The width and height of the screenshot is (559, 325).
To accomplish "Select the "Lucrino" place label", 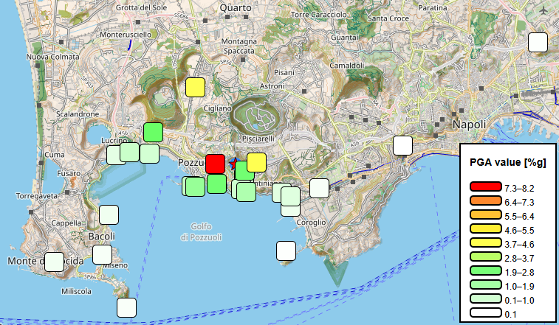I will (x=114, y=141).
